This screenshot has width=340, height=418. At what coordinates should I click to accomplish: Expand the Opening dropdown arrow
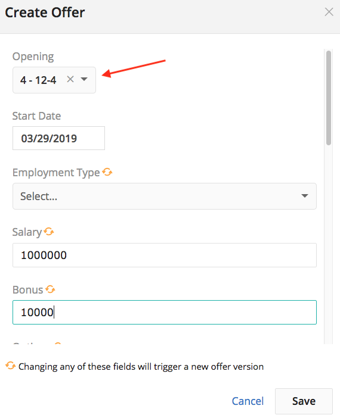click(x=84, y=79)
